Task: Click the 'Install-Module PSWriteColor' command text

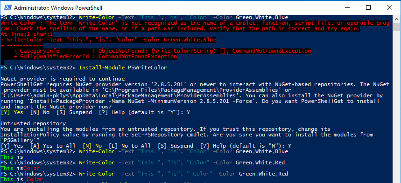Action: tap(123, 68)
